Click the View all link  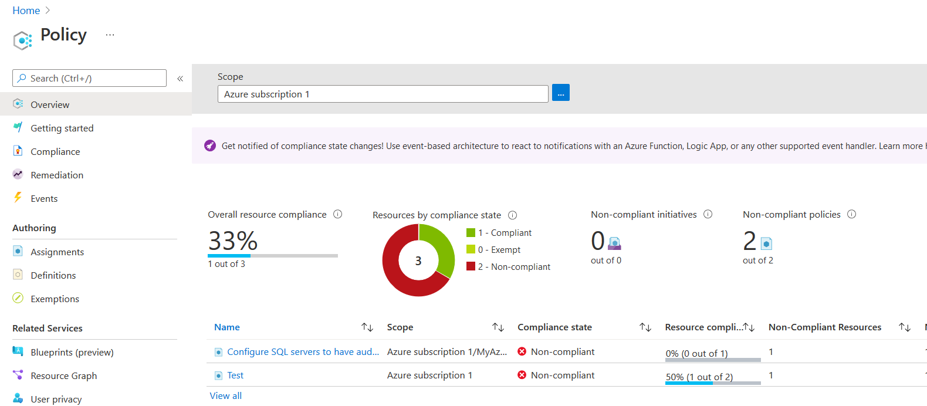click(x=226, y=396)
